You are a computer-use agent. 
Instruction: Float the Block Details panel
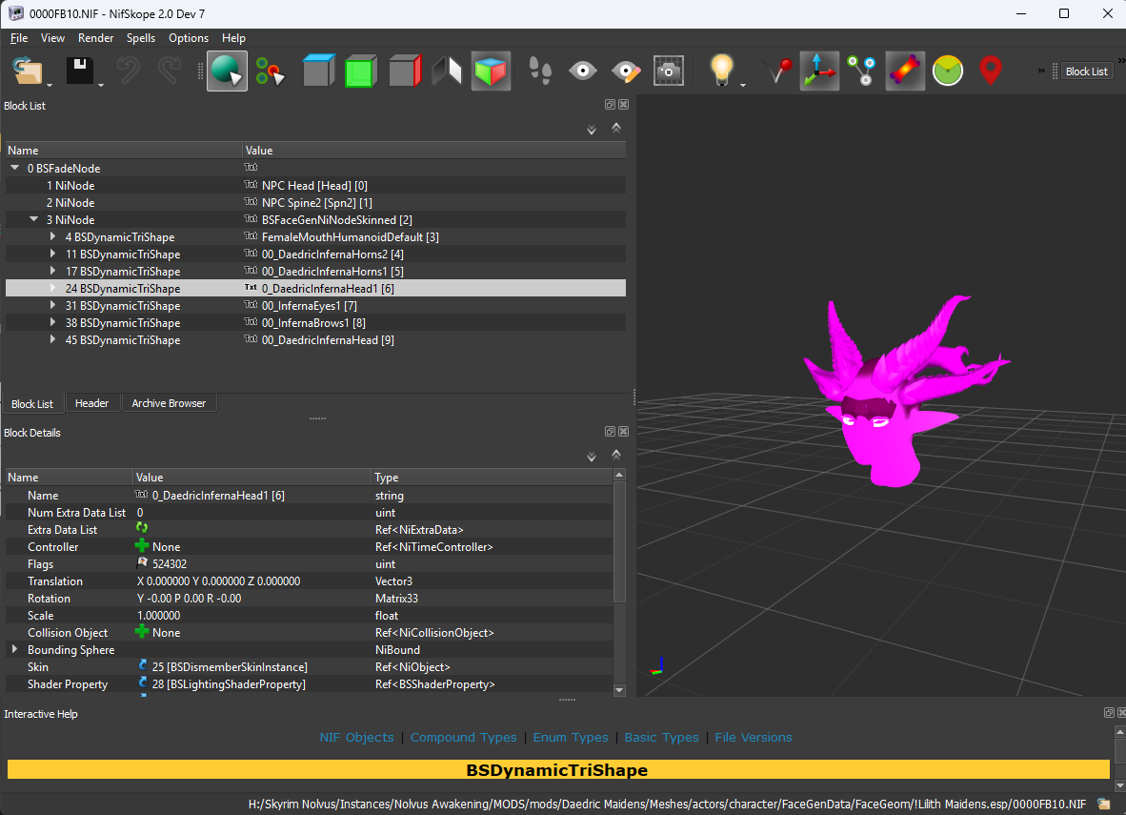pyautogui.click(x=610, y=432)
